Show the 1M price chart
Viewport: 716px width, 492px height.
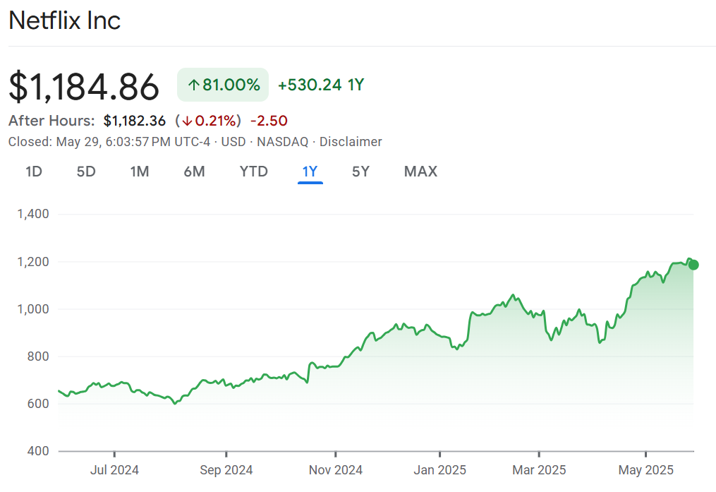(x=140, y=172)
